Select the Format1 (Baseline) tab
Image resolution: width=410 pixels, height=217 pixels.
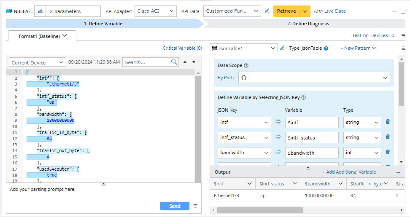tap(42, 36)
